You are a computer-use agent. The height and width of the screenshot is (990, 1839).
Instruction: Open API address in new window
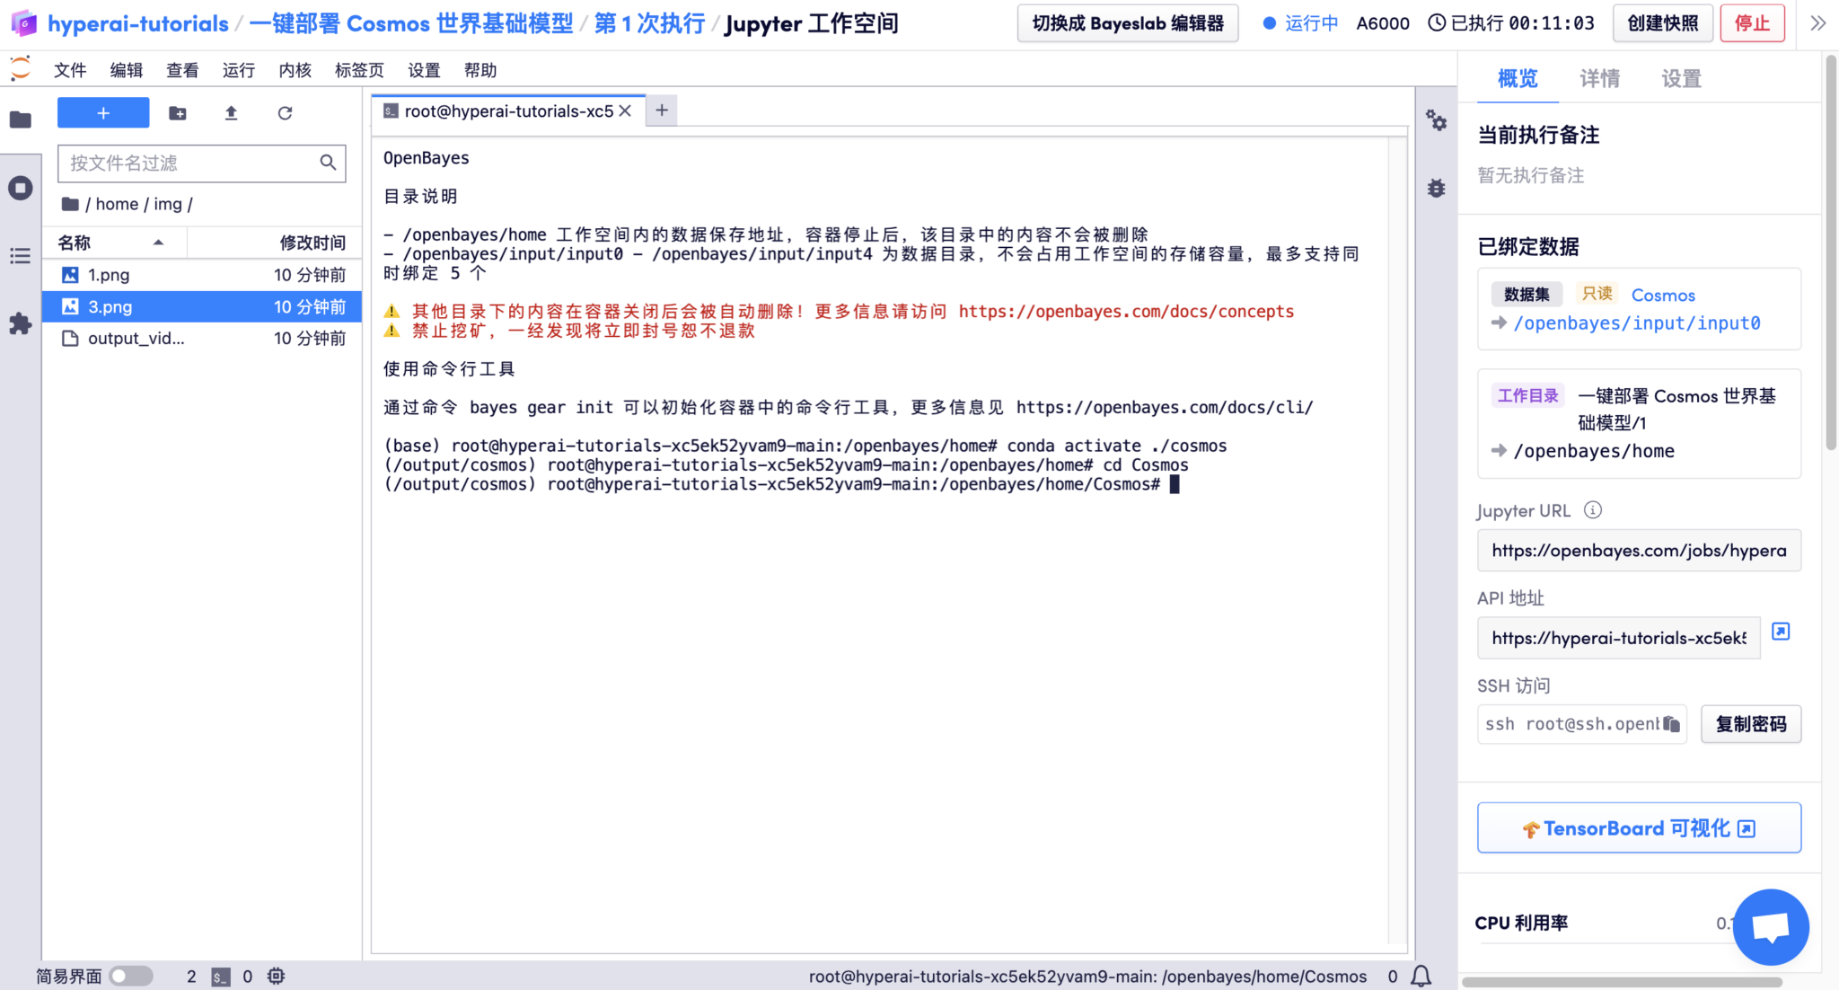pos(1781,632)
